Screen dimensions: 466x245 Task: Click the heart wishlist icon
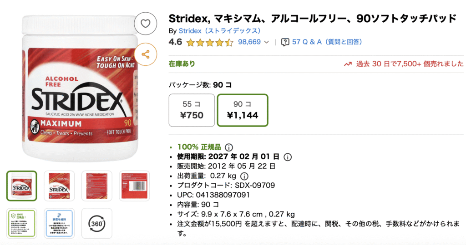tap(146, 24)
